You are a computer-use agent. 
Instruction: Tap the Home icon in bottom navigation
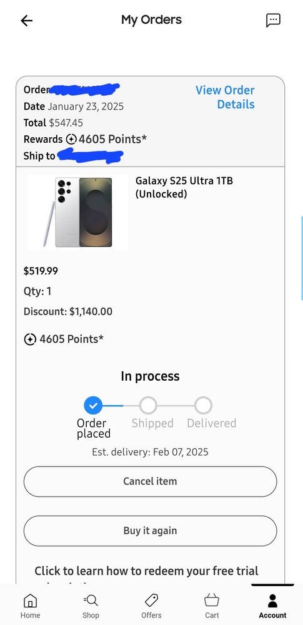click(30, 601)
